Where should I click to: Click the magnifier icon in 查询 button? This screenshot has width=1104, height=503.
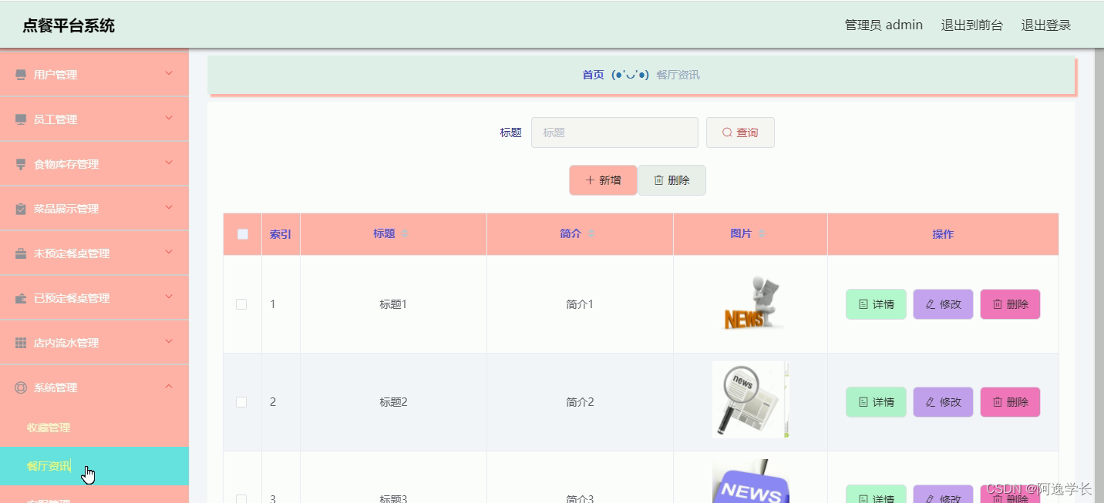727,132
